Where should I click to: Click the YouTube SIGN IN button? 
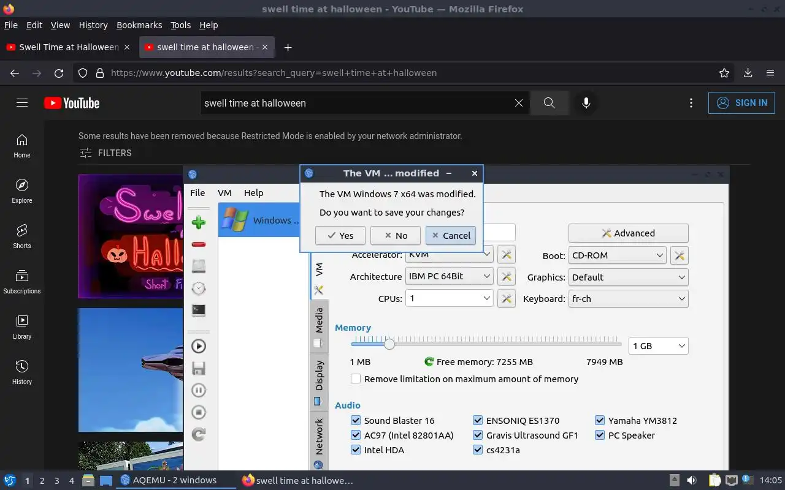pyautogui.click(x=742, y=103)
